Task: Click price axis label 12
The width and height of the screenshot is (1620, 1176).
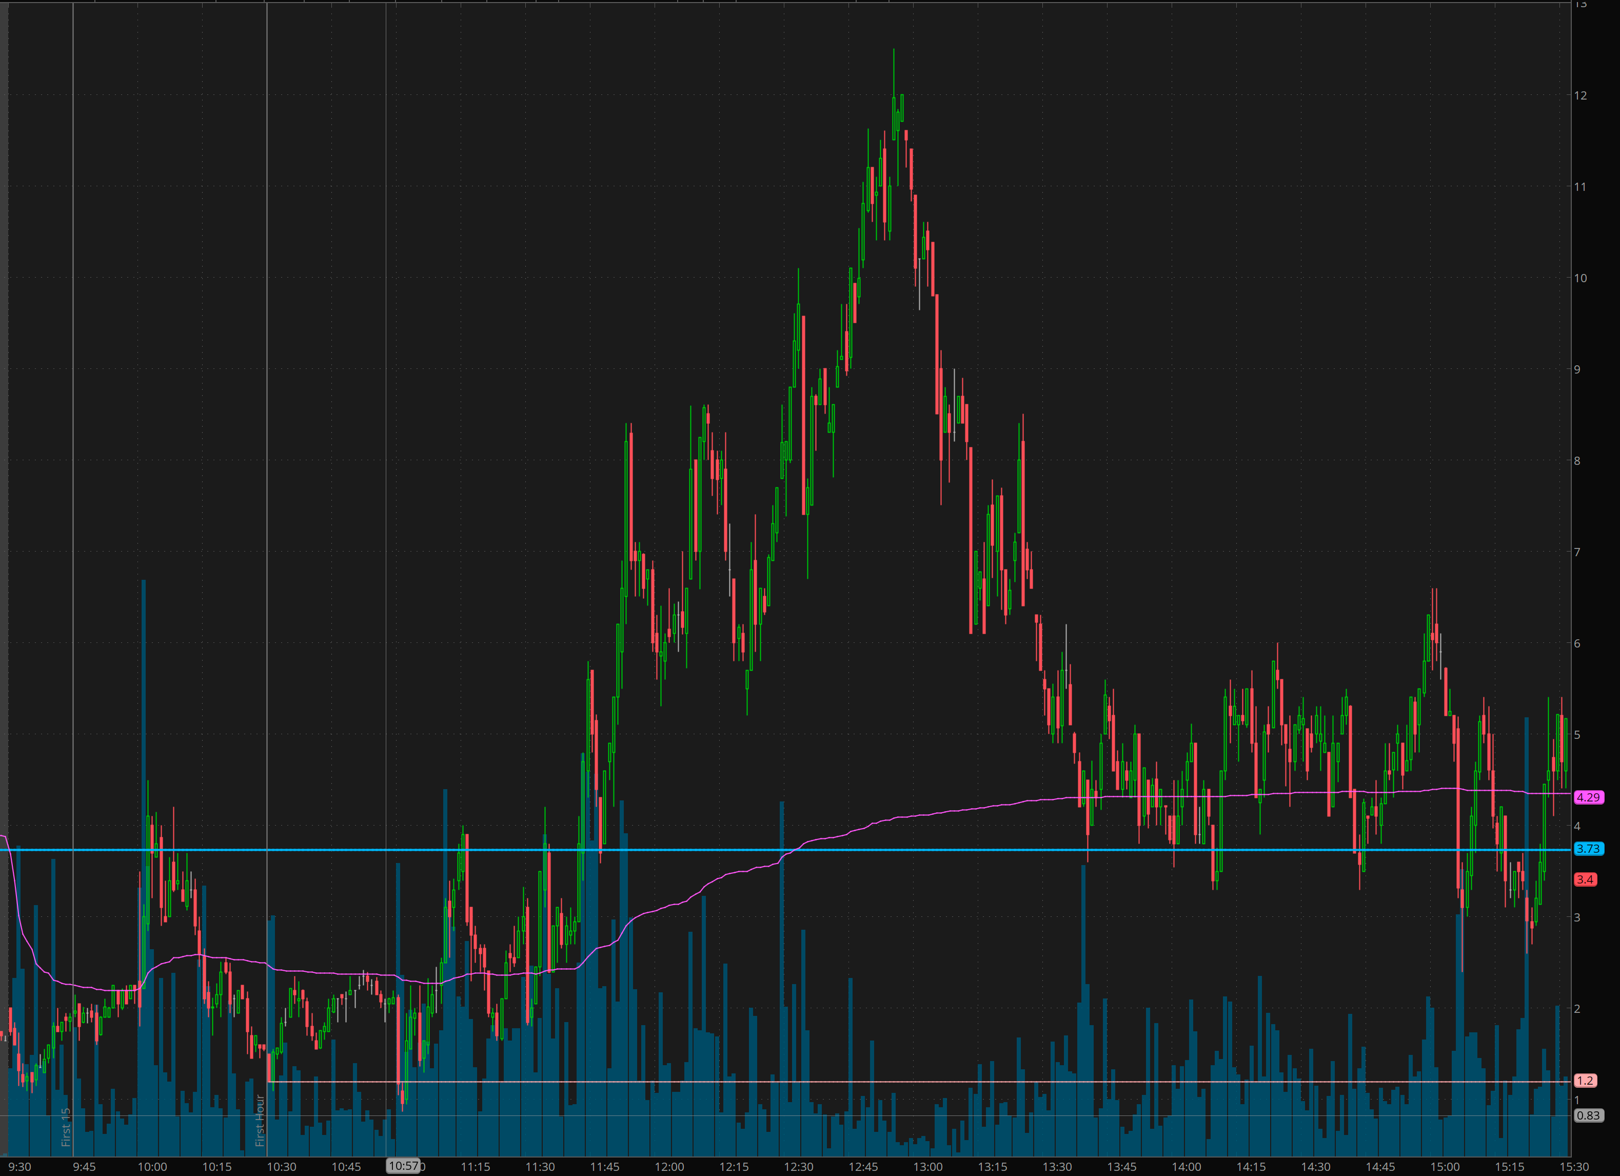Action: pos(1581,96)
